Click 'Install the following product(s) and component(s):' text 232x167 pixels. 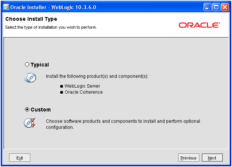point(97,76)
